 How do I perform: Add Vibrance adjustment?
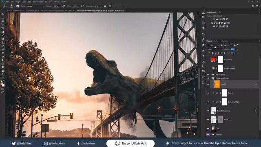(227, 19)
